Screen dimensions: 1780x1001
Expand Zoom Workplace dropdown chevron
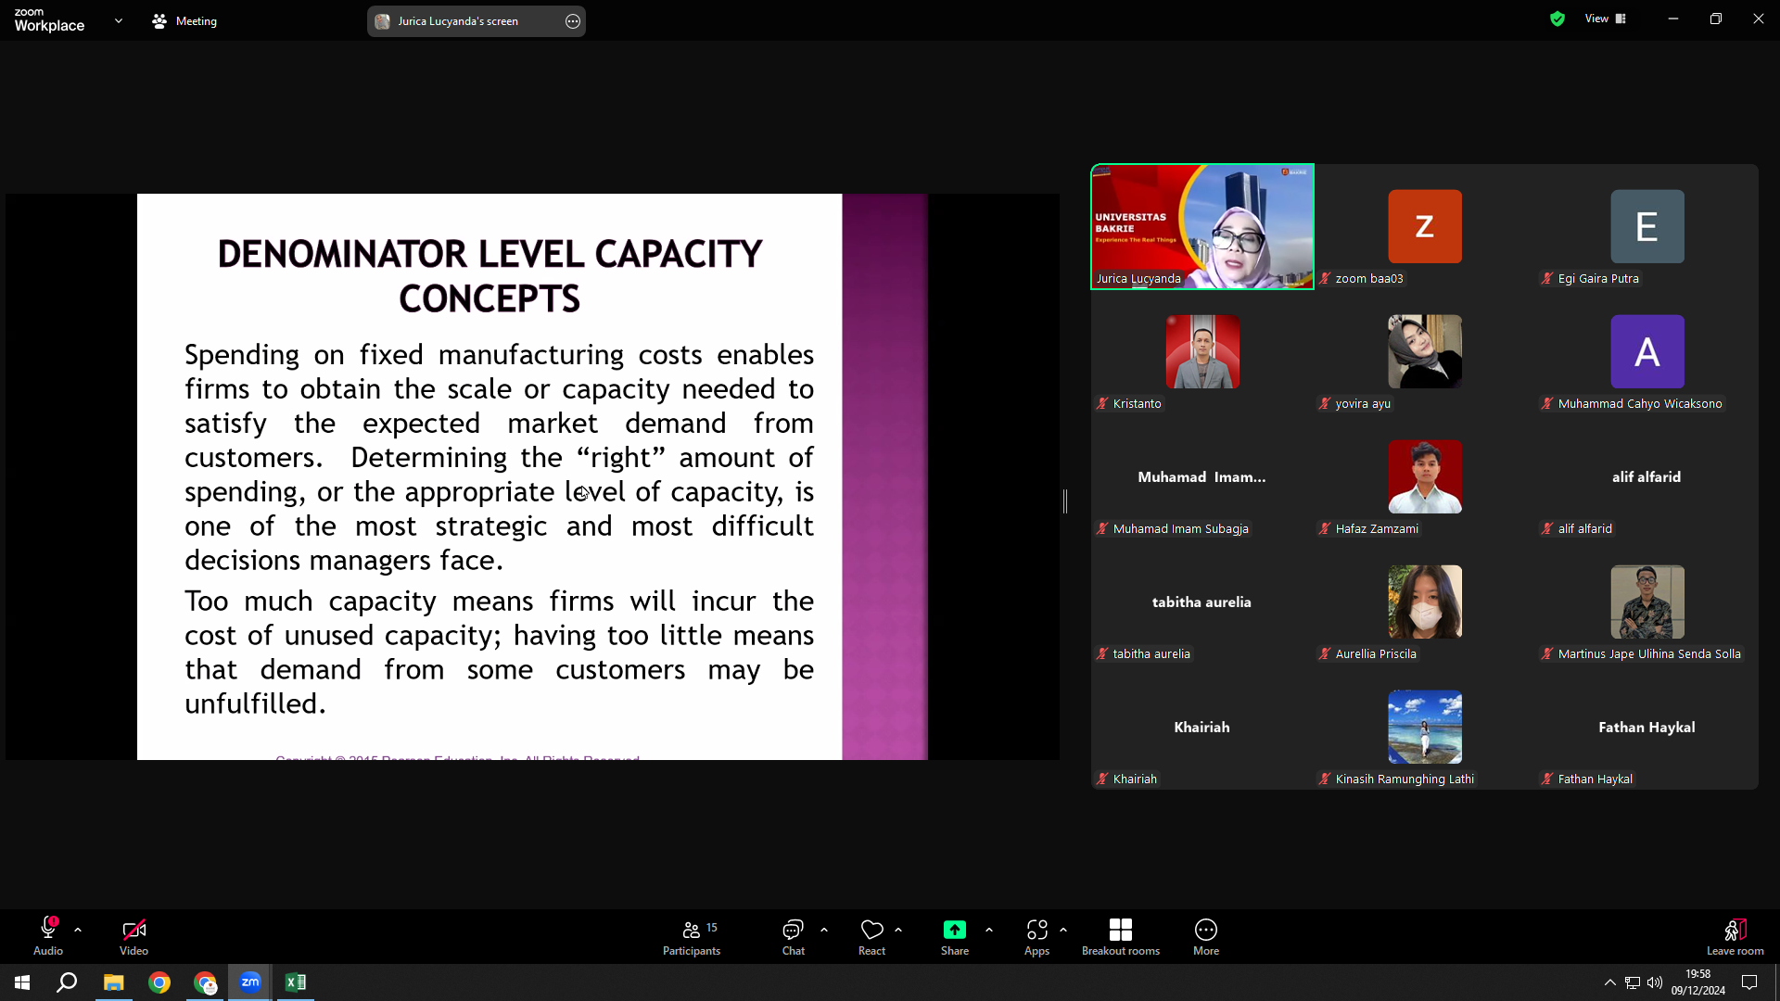119,20
